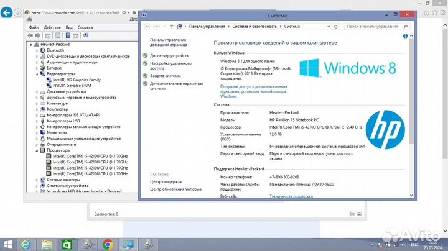Click the Properties toolbar icon in Device Manager
The image size is (448, 251).
58,35
